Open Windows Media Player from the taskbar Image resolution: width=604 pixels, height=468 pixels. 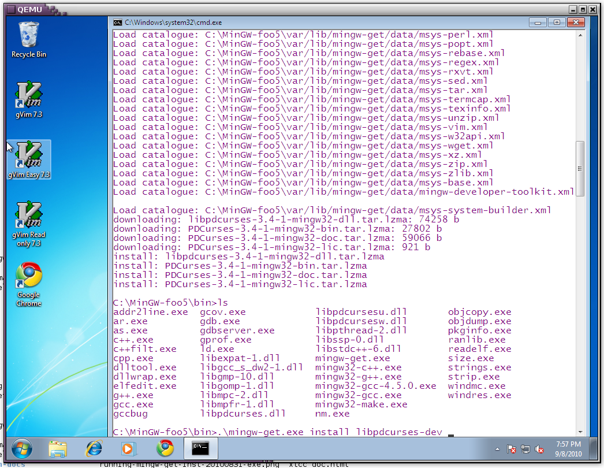(x=129, y=448)
